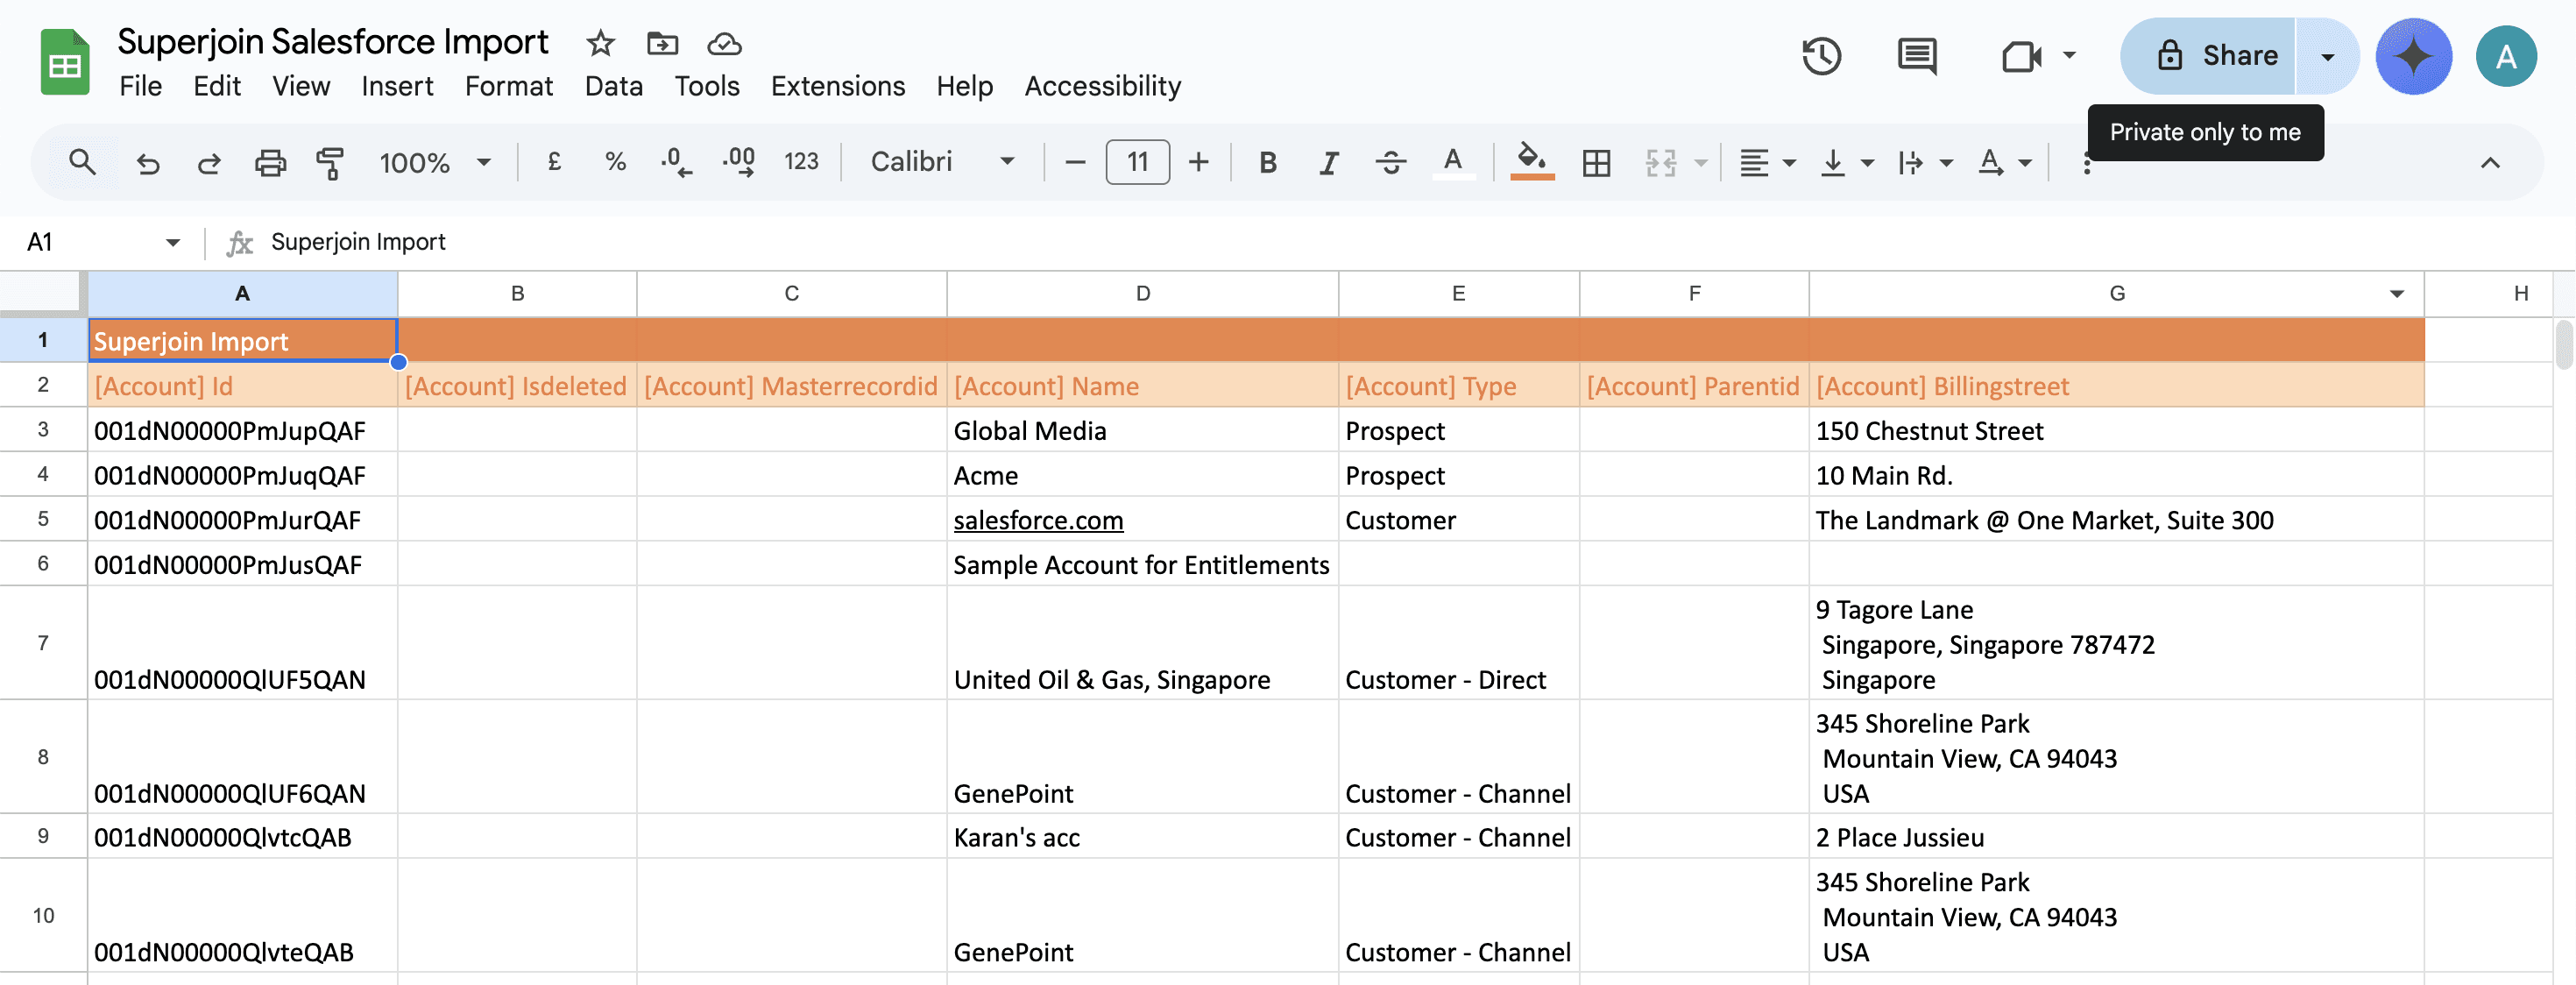Open more toolbar options
Image resolution: width=2576 pixels, height=985 pixels.
tap(2086, 164)
